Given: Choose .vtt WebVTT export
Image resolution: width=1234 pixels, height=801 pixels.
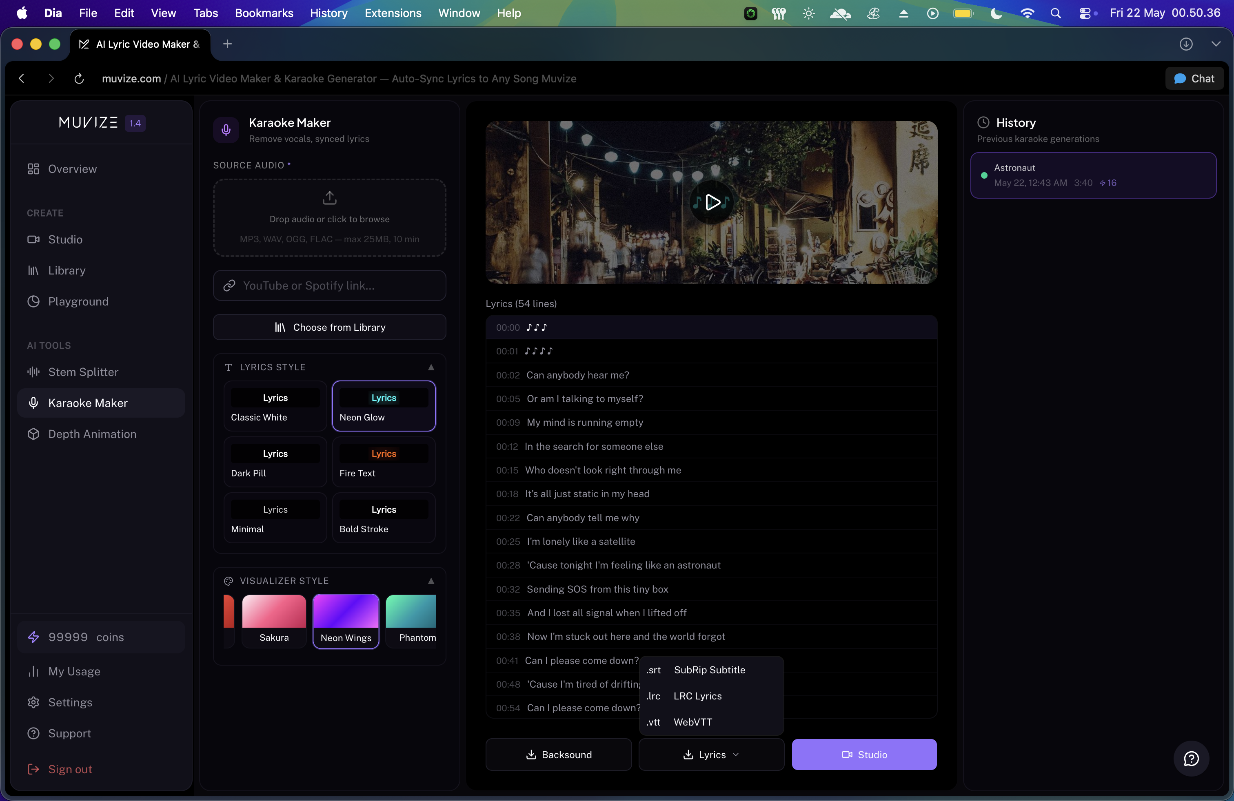Looking at the screenshot, I should point(711,722).
